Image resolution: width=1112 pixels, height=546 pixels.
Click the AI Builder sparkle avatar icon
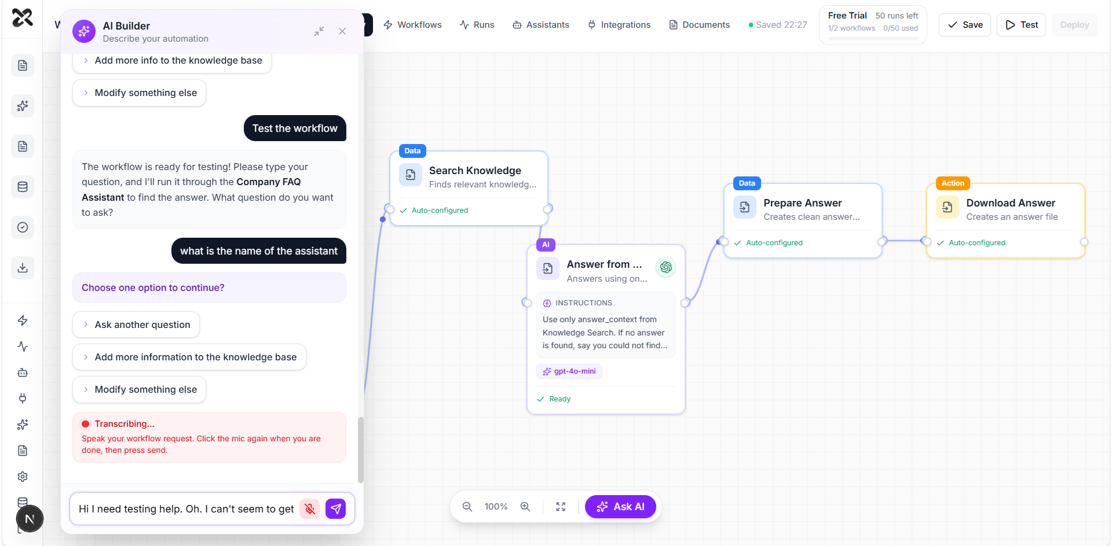[84, 31]
